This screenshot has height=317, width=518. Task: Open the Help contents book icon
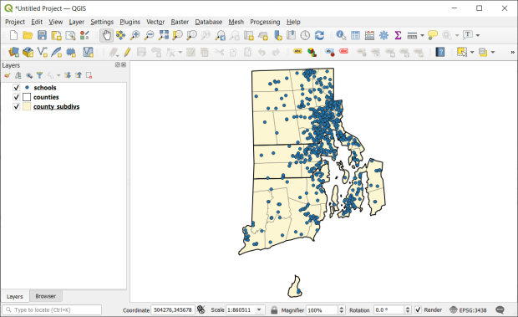coord(439,52)
